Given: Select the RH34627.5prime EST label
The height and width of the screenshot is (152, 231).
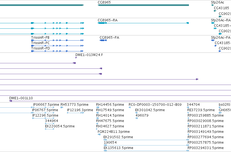Looking at the screenshot, I should 110,126.
